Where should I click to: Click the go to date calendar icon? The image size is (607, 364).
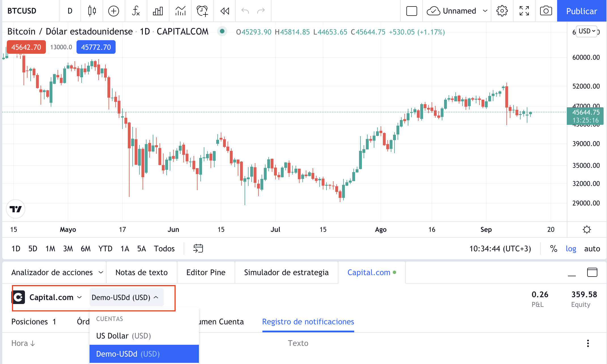tap(198, 249)
